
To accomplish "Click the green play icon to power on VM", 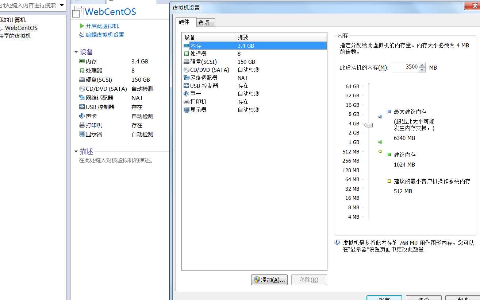I will pyautogui.click(x=82, y=26).
